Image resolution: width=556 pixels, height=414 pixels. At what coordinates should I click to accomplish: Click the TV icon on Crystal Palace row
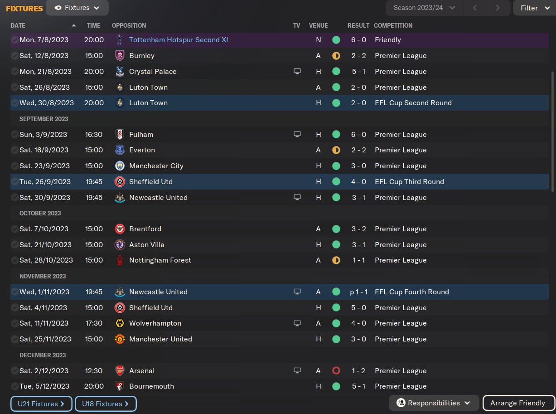[x=297, y=72]
